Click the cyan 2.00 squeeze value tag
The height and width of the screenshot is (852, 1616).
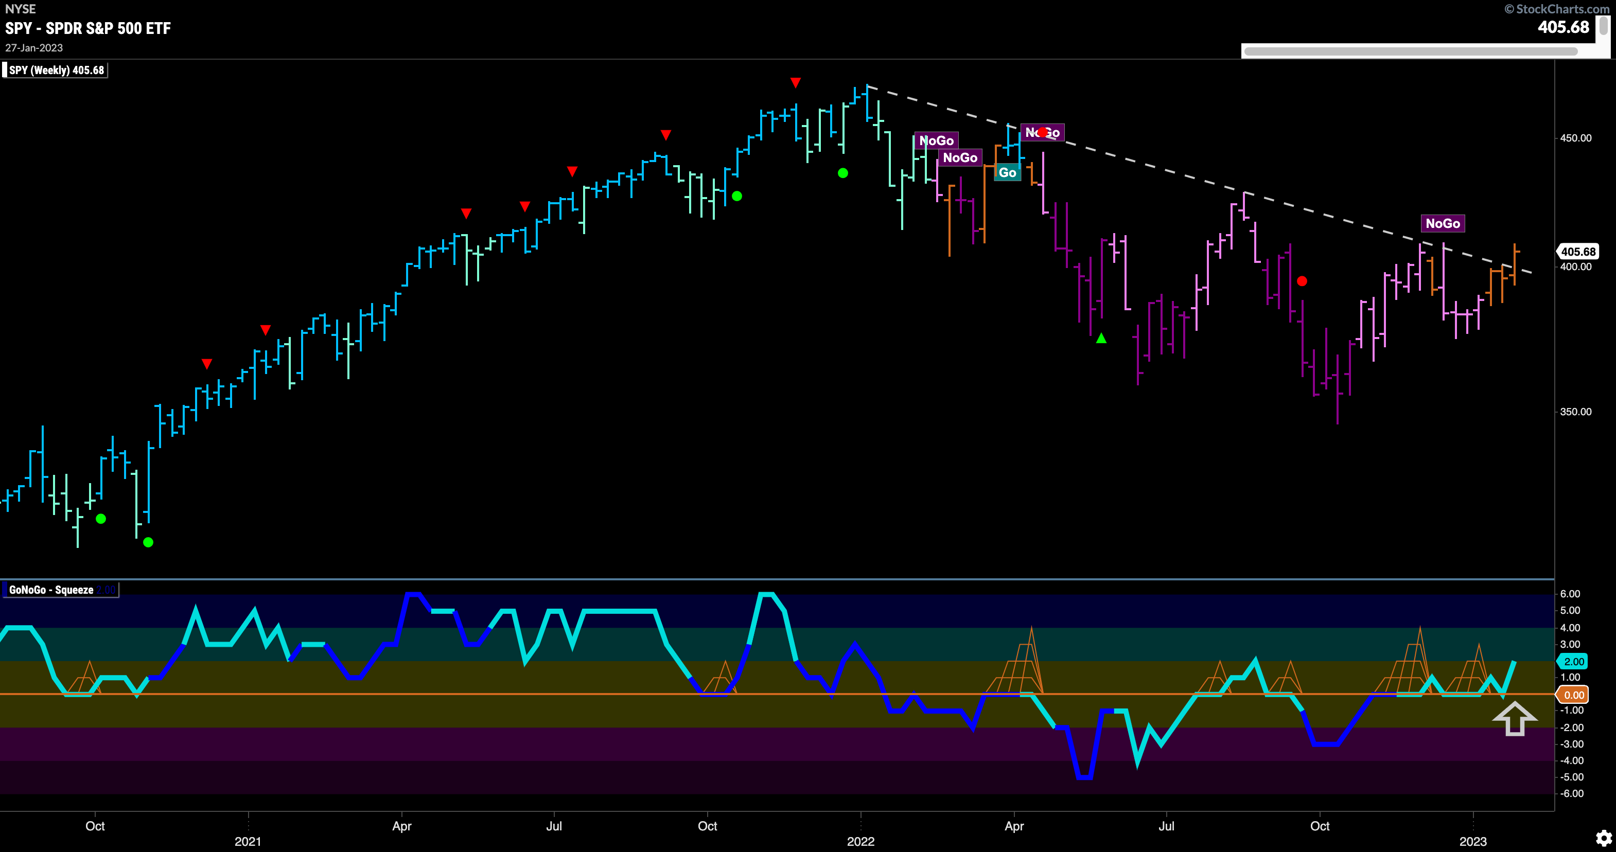(1573, 662)
